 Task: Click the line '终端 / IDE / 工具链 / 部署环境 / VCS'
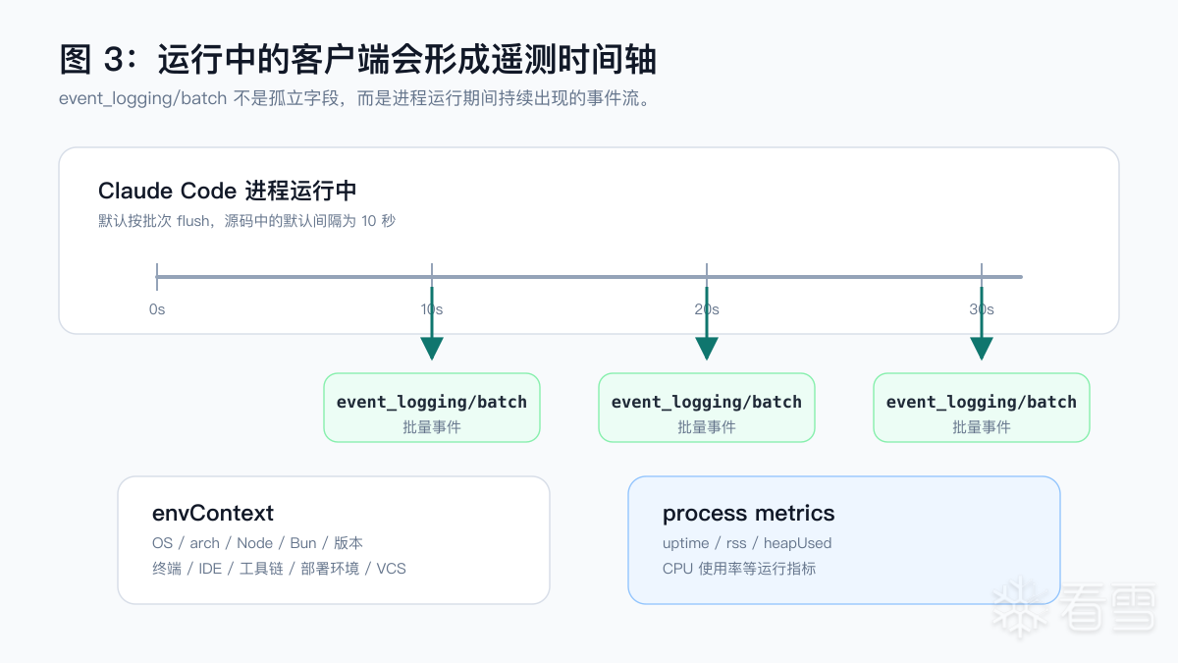pos(279,569)
